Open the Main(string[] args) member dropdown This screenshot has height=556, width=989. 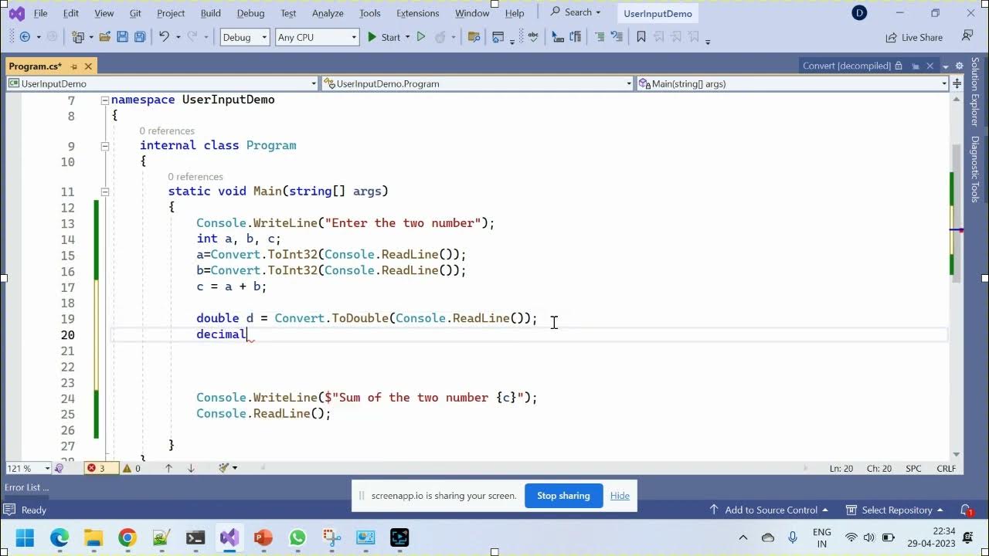pos(793,83)
